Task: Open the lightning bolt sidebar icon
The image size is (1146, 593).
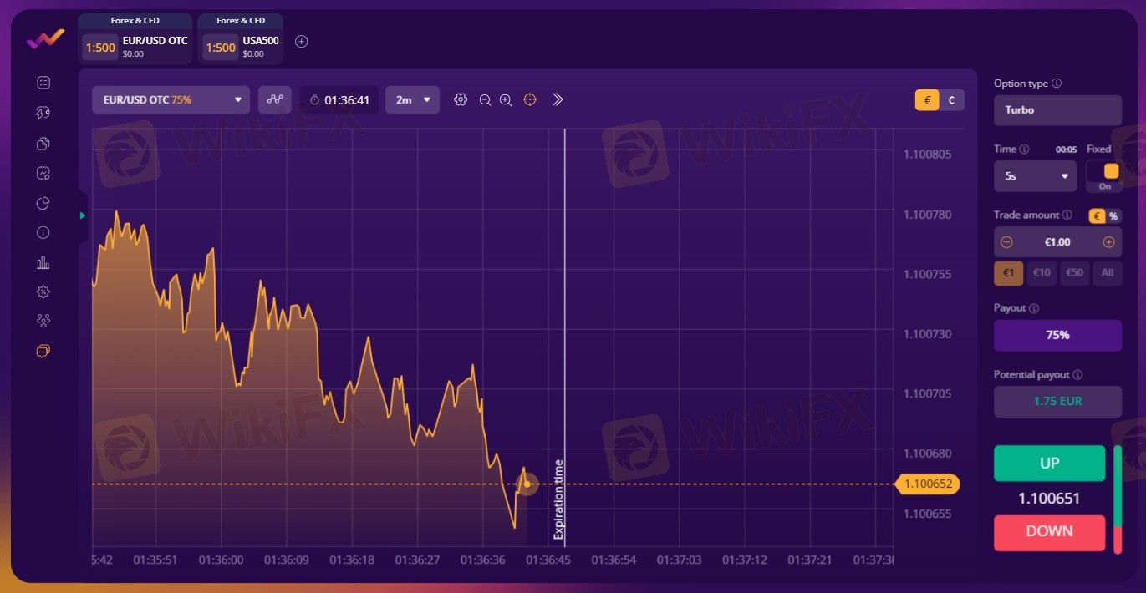Action: click(x=43, y=112)
